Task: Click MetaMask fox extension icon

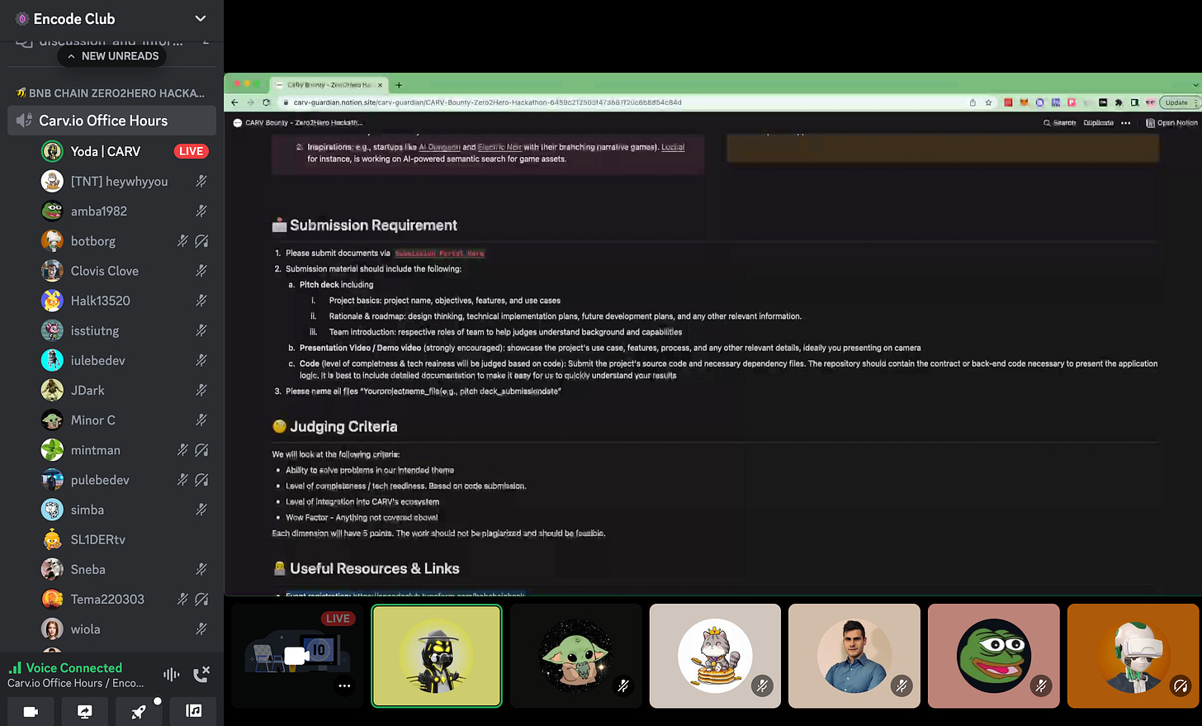Action: [1024, 102]
